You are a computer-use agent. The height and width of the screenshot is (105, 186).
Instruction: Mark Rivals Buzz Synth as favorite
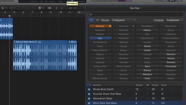pyautogui.click(x=148, y=89)
